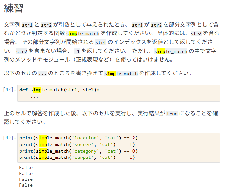Click highlighted 'imp' in the def simple_match line
Viewport: 227px width, 190px height.
click(x=37, y=90)
